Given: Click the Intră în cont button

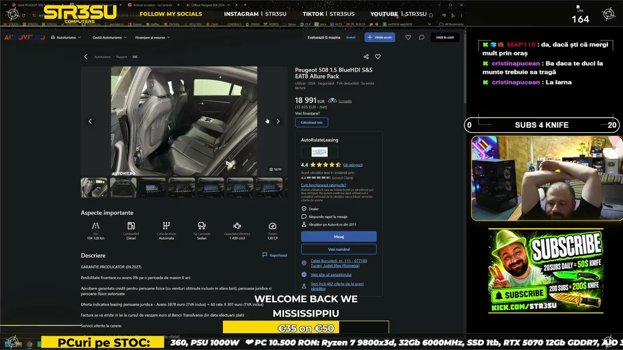Looking at the screenshot, I should pos(445,37).
